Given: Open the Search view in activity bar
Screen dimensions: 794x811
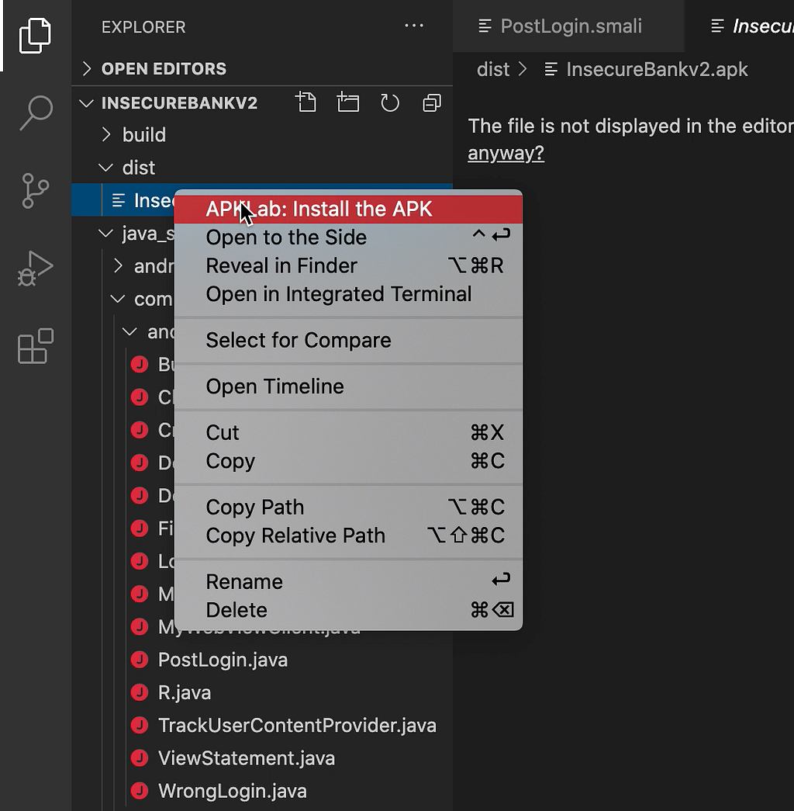Looking at the screenshot, I should 35,113.
